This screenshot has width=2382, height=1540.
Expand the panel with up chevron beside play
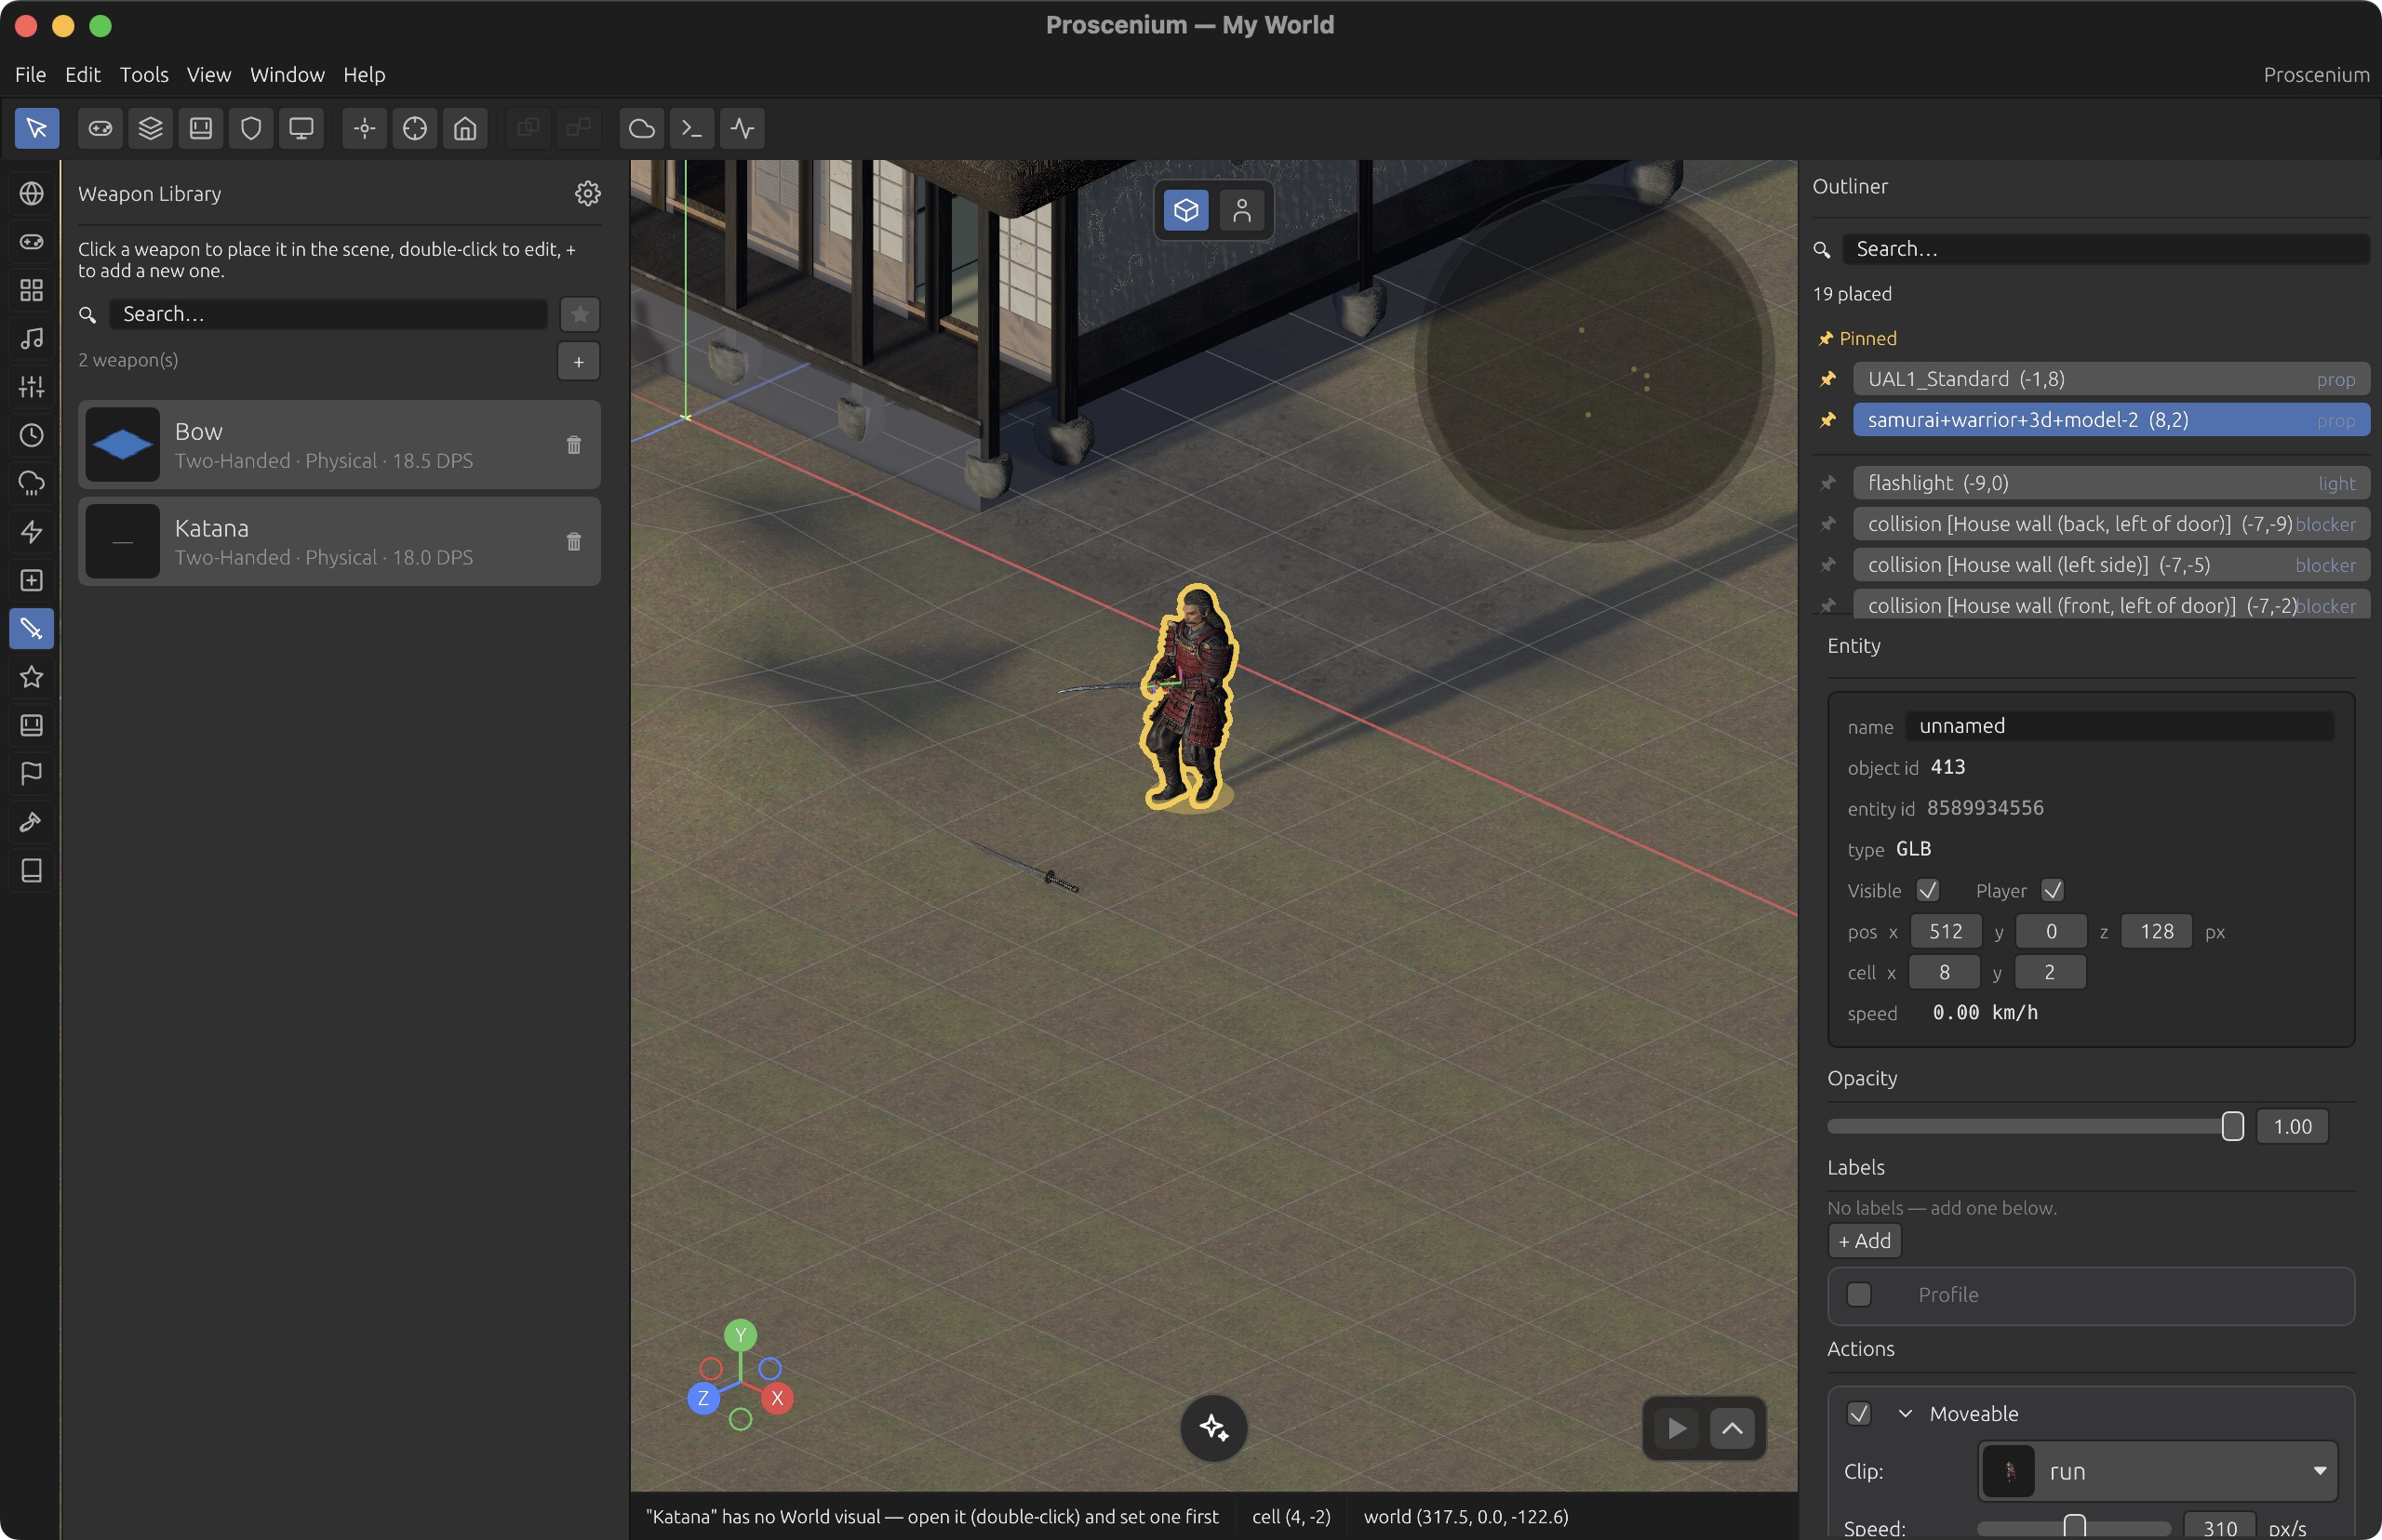[1733, 1428]
